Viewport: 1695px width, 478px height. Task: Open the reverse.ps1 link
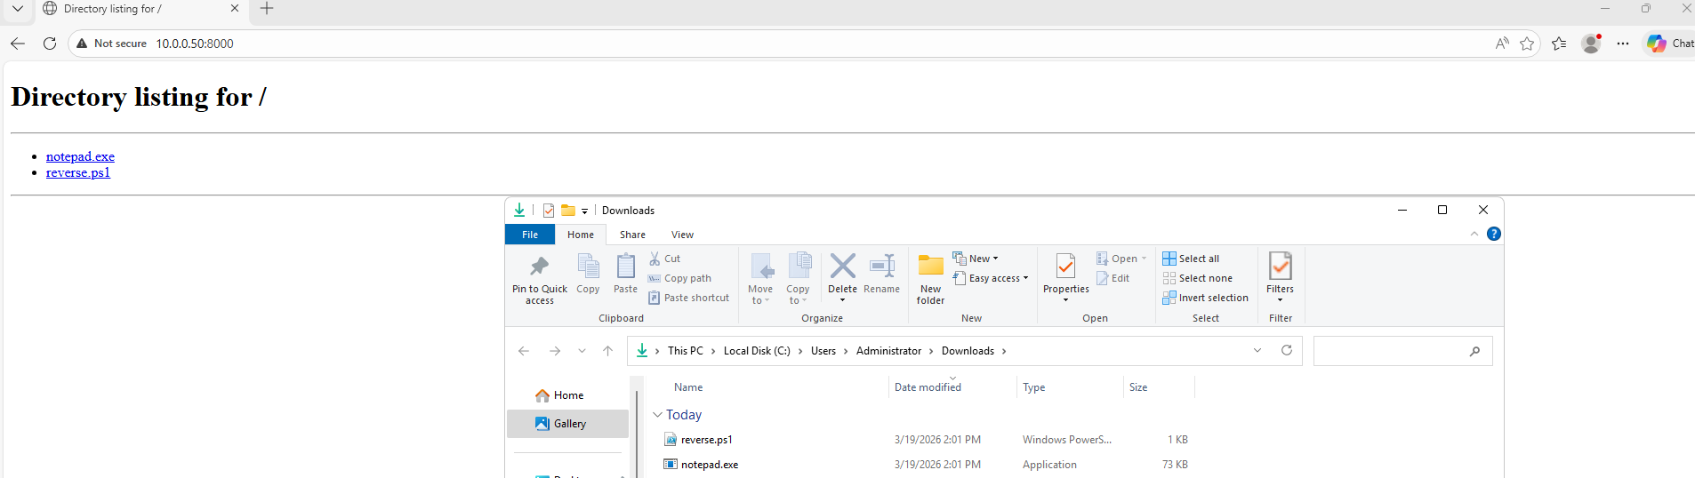[78, 172]
